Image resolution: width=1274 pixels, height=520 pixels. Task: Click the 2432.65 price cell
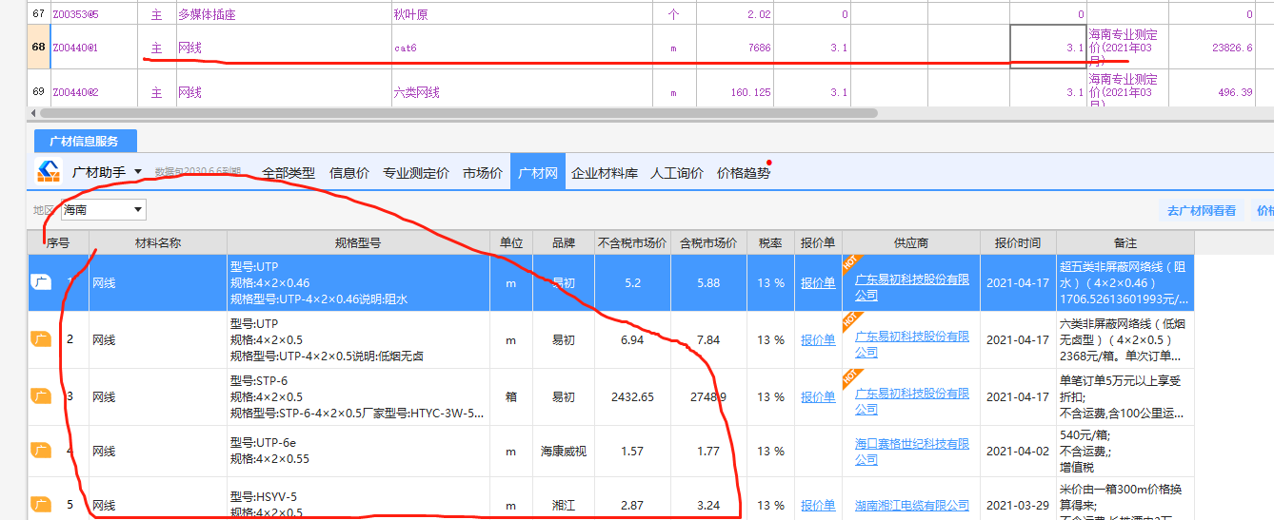[x=632, y=397]
